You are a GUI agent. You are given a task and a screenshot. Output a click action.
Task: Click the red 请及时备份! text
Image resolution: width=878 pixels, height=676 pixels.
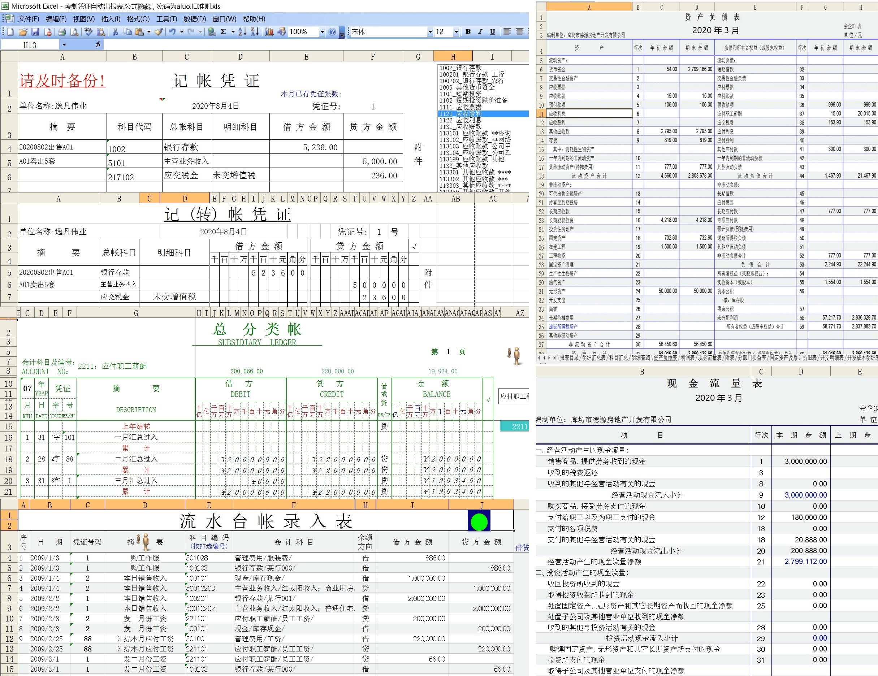coord(62,81)
